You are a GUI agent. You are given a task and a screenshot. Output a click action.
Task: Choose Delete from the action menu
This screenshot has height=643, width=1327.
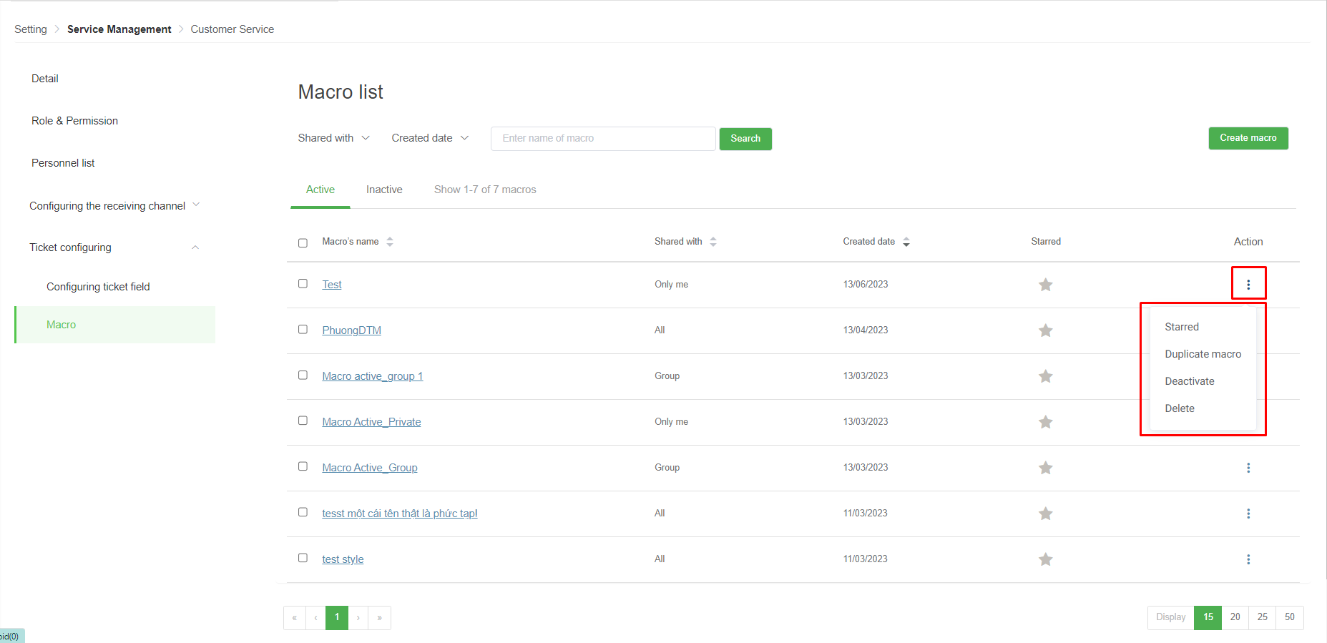1180,408
